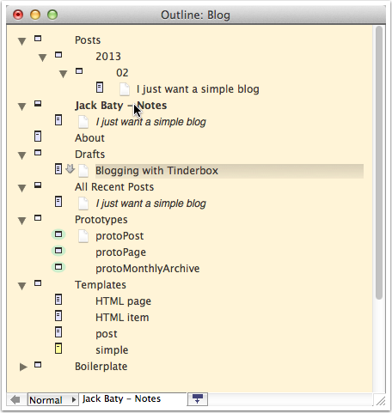The width and height of the screenshot is (392, 413).
Task: Select the protoPost prototype
Action: [x=119, y=236]
